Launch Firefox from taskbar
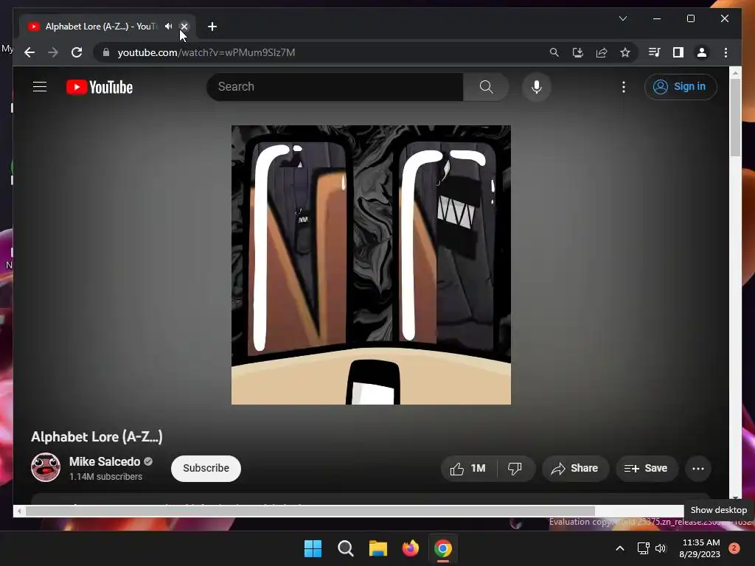Screen dimensions: 755x566 click(410, 548)
